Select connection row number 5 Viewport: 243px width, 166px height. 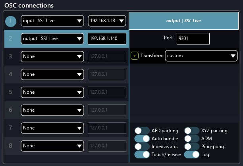coord(11,92)
